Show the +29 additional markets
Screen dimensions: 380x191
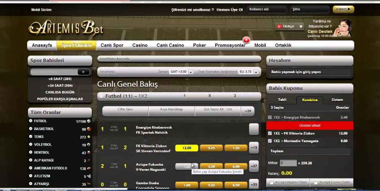point(248,111)
